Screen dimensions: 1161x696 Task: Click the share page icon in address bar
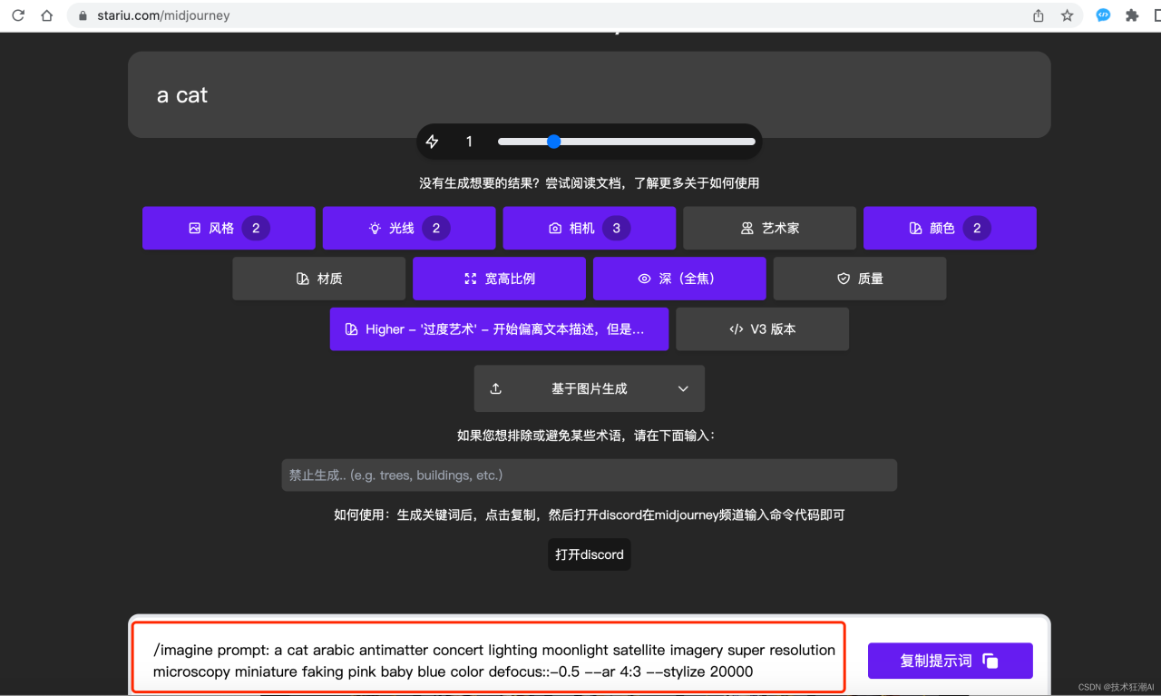(x=1039, y=15)
